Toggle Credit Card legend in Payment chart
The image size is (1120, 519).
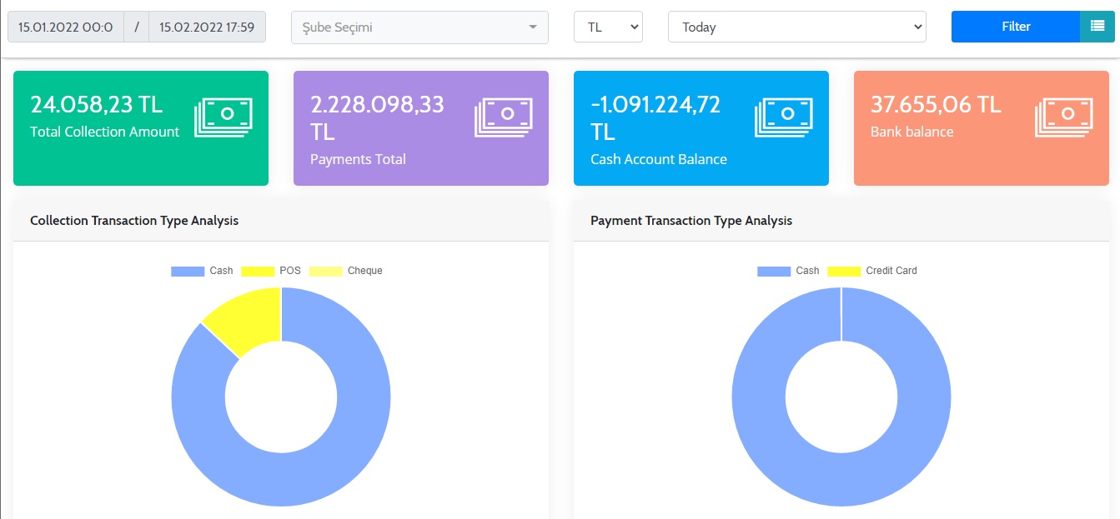872,271
